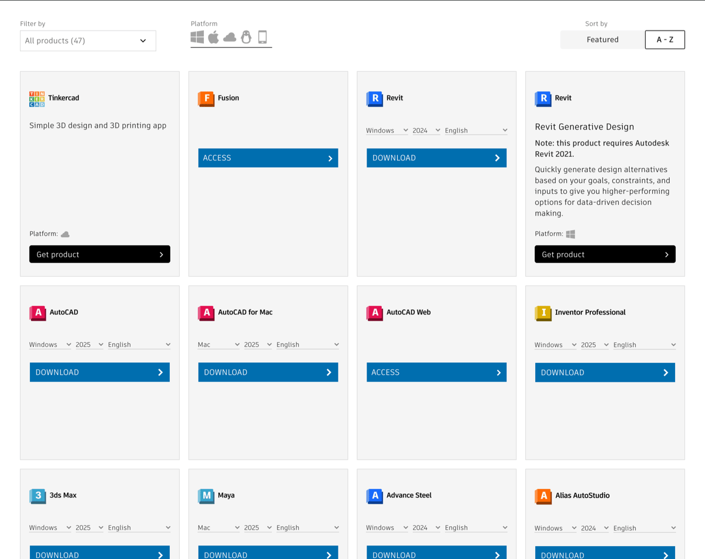
Task: Click DOWNLOAD button for Inventor Professional
Action: [x=605, y=372]
